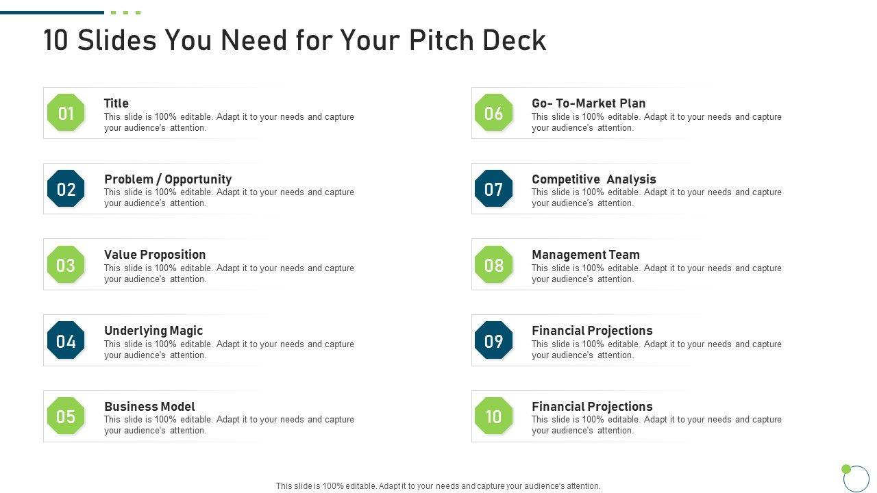This screenshot has height=493, width=877.
Task: Select the navy 04 number badge
Action: click(x=66, y=341)
